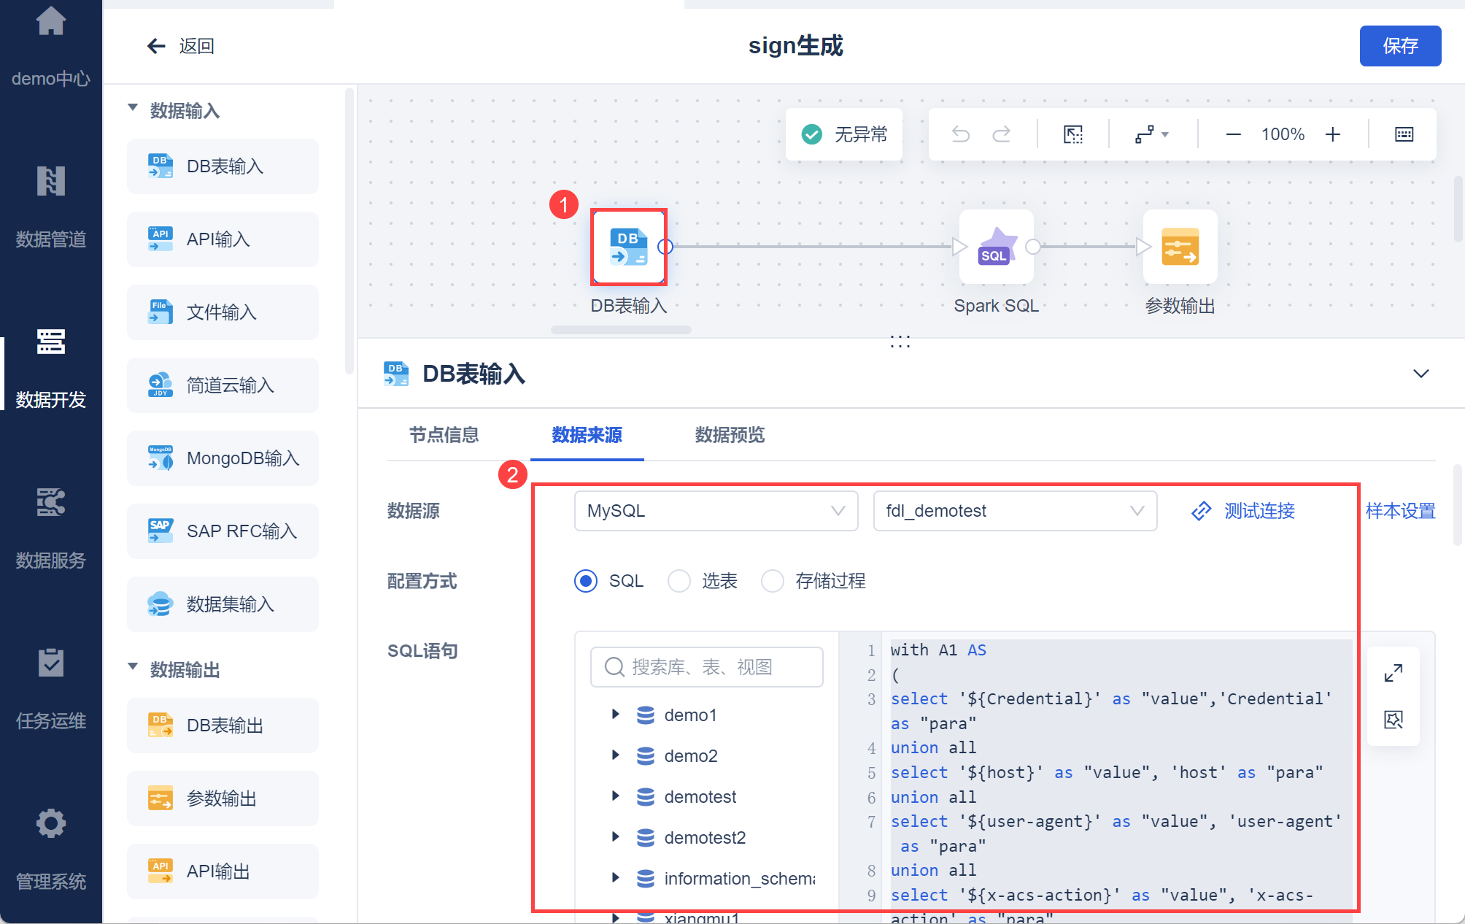1465x924 pixels.
Task: Click the undo arrow in toolbar
Action: point(961,134)
